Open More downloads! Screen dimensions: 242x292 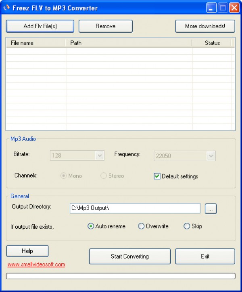pyautogui.click(x=205, y=26)
